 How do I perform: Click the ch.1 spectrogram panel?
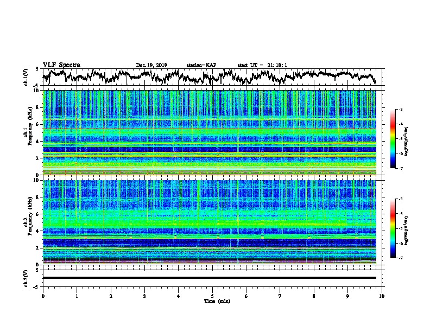coord(210,132)
